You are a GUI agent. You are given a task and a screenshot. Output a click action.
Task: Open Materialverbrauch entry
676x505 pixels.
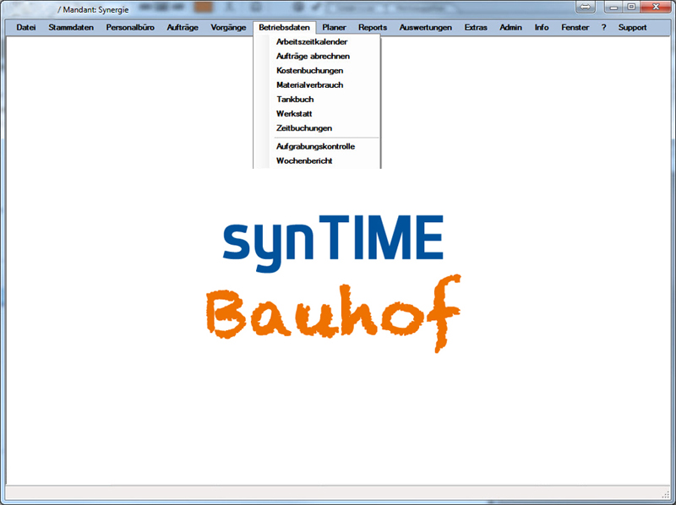[x=309, y=84]
